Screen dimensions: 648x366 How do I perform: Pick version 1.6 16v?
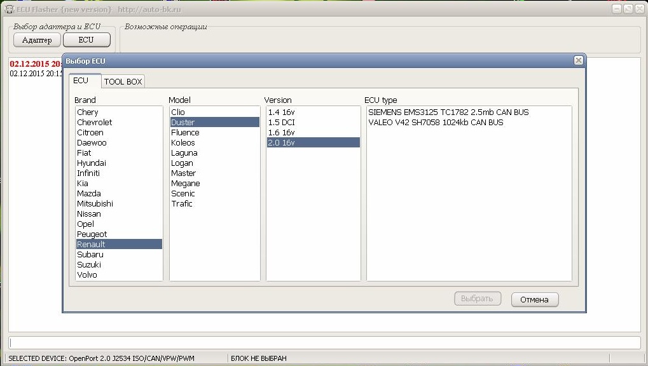[314, 133]
